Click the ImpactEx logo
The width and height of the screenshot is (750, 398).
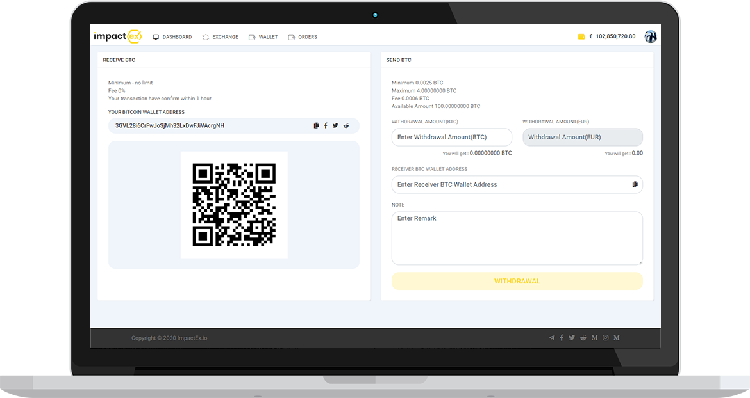tap(117, 36)
